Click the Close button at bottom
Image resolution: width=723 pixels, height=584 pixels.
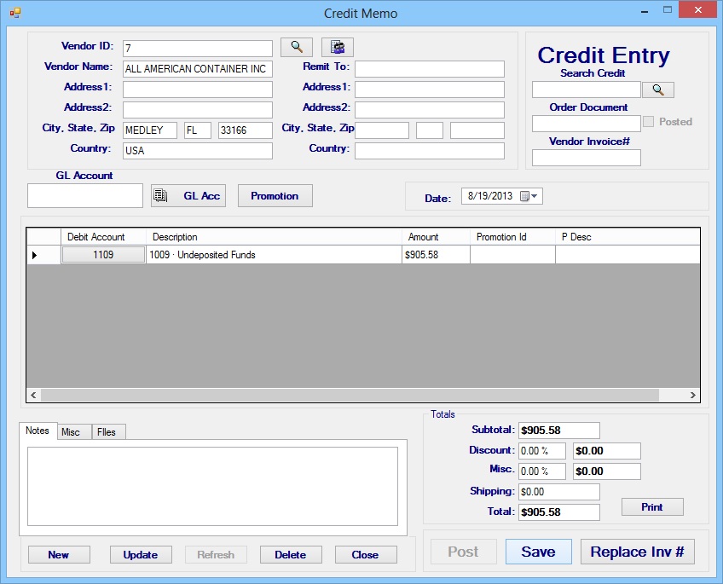pyautogui.click(x=365, y=554)
